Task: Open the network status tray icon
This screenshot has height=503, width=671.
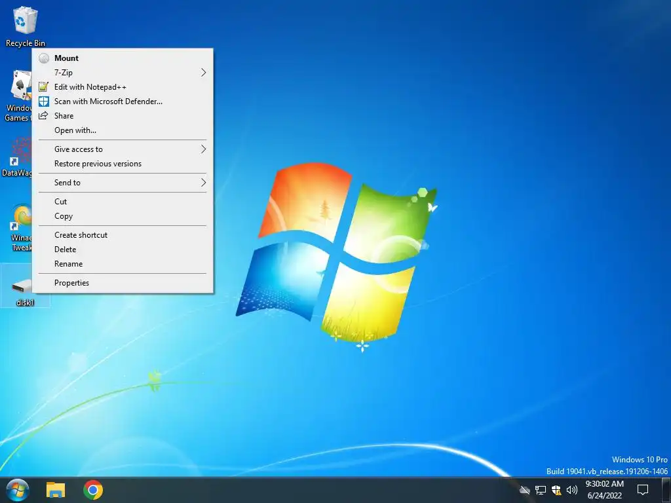Action: point(541,490)
